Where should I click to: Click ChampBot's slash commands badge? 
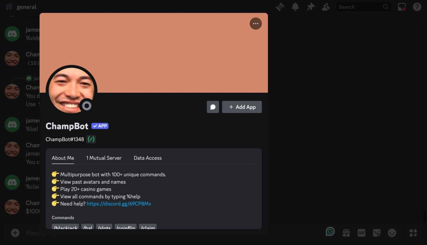tap(91, 139)
